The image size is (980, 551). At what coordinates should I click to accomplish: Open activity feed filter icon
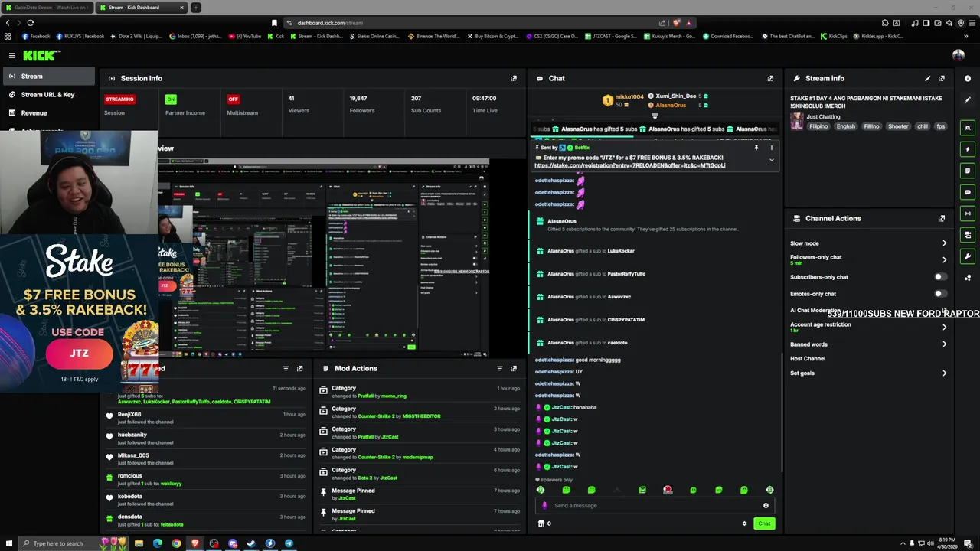(x=286, y=368)
